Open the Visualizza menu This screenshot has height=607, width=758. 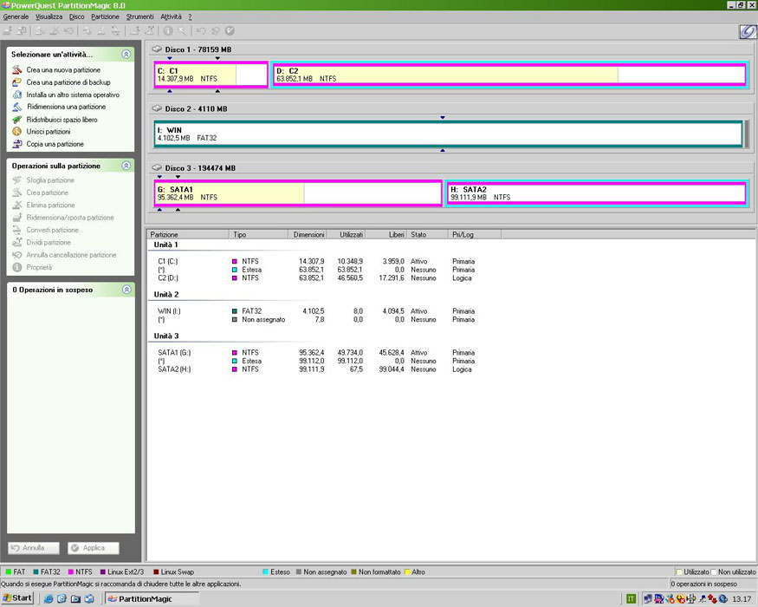pyautogui.click(x=49, y=16)
